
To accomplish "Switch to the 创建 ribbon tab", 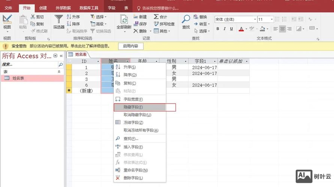I will tap(43, 8).
